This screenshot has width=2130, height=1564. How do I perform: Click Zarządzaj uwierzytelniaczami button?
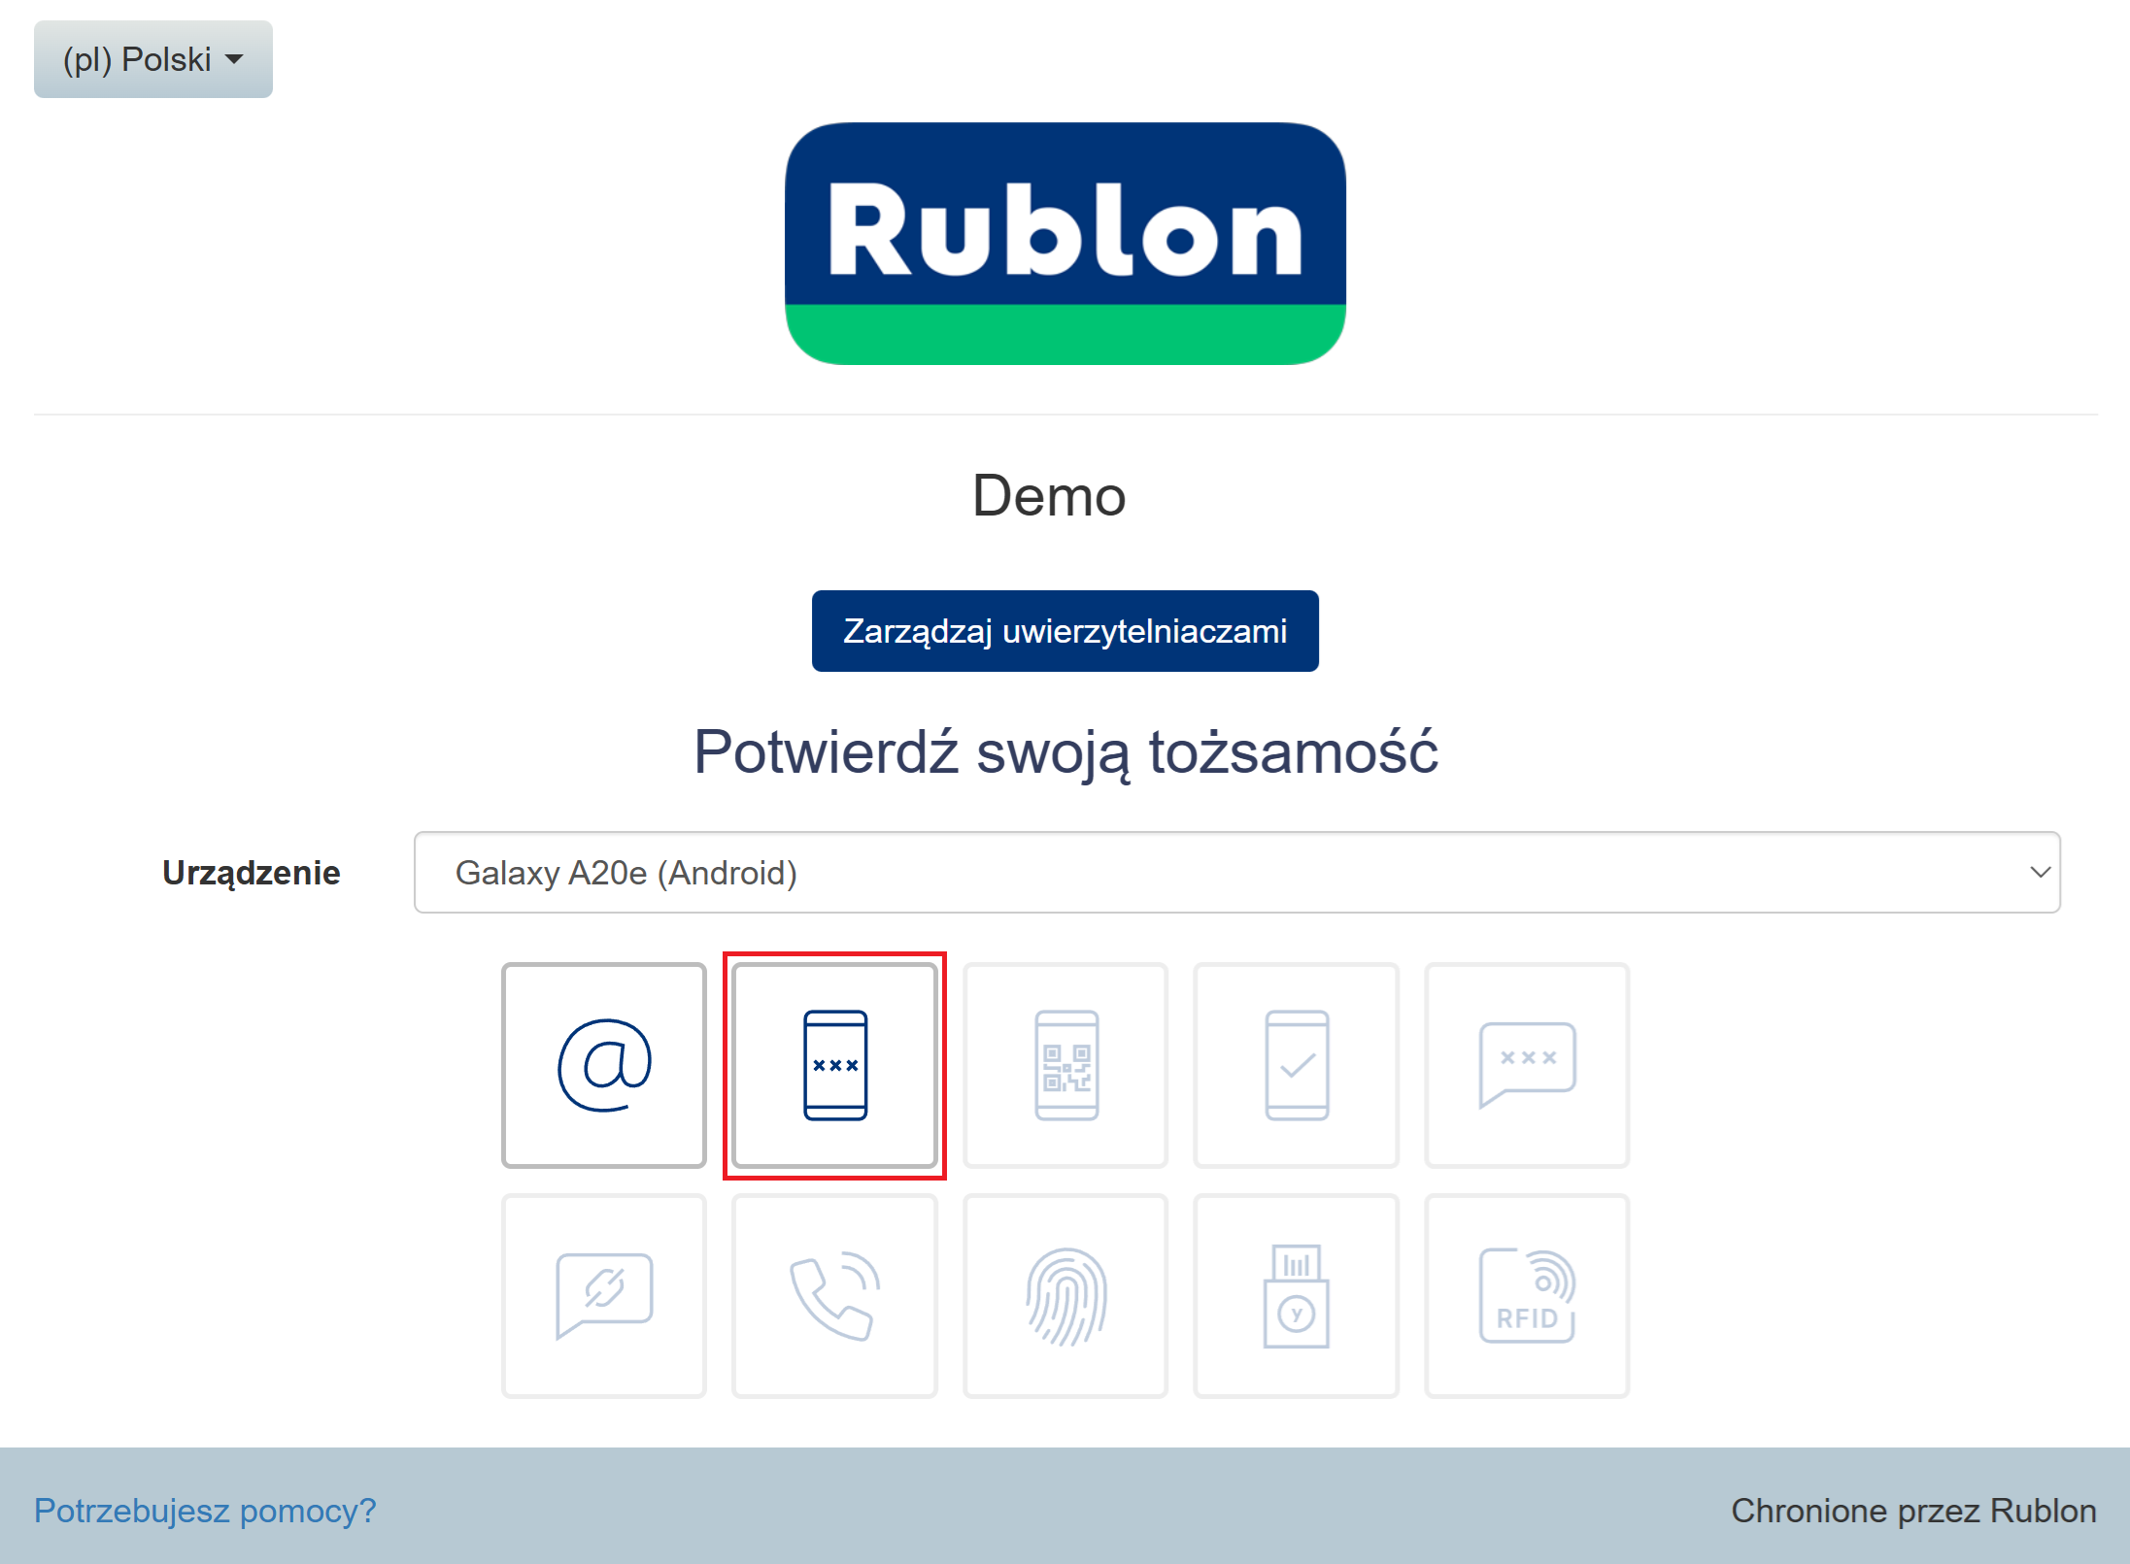[x=1065, y=631]
